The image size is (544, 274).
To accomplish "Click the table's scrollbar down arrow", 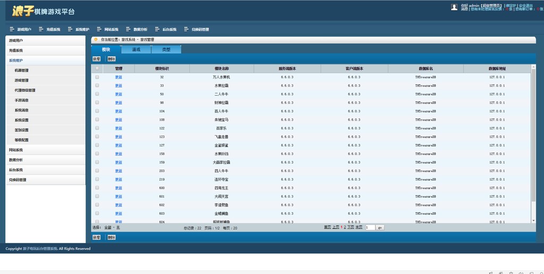I will pyautogui.click(x=533, y=220).
